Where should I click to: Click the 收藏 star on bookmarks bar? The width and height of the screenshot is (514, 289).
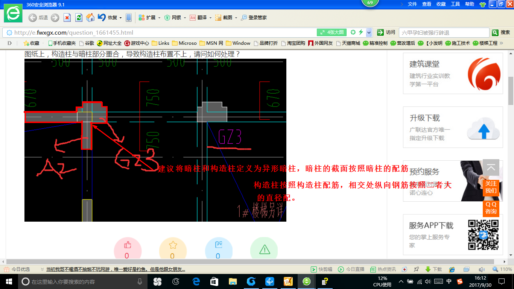coord(31,43)
